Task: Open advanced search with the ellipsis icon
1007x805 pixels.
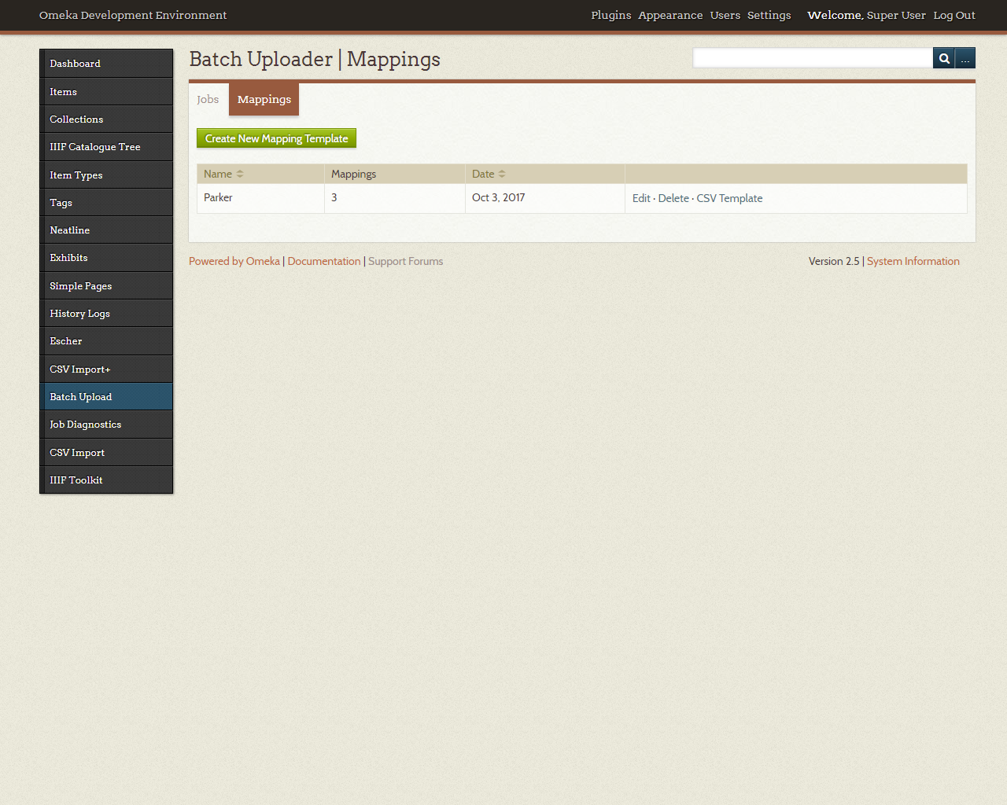Action: point(965,57)
